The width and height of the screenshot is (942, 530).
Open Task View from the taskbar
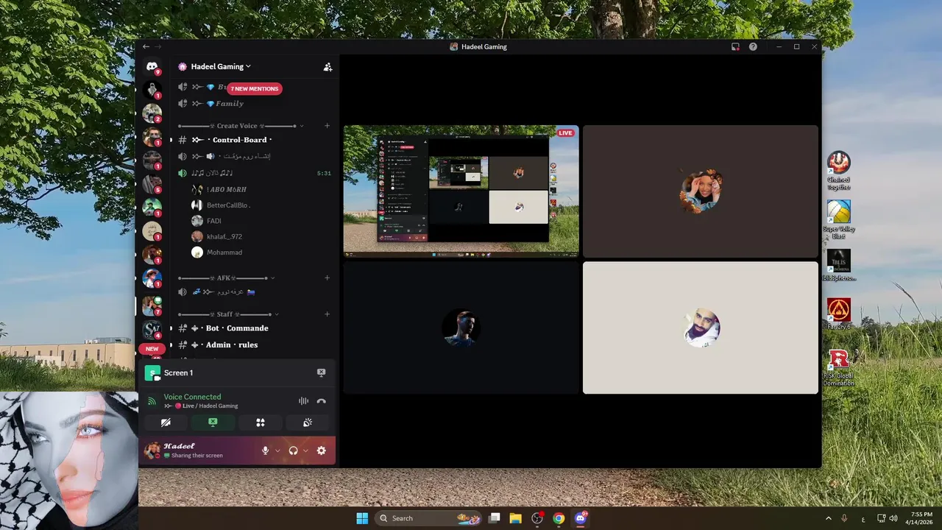coord(495,518)
